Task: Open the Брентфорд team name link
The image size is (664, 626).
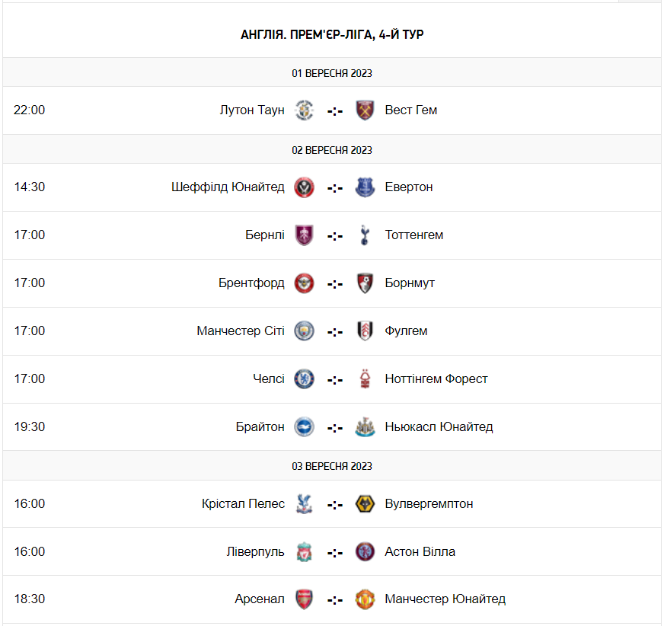Action: coord(251,283)
